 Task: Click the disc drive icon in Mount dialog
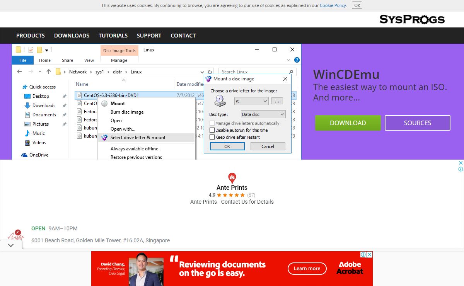pyautogui.click(x=220, y=100)
